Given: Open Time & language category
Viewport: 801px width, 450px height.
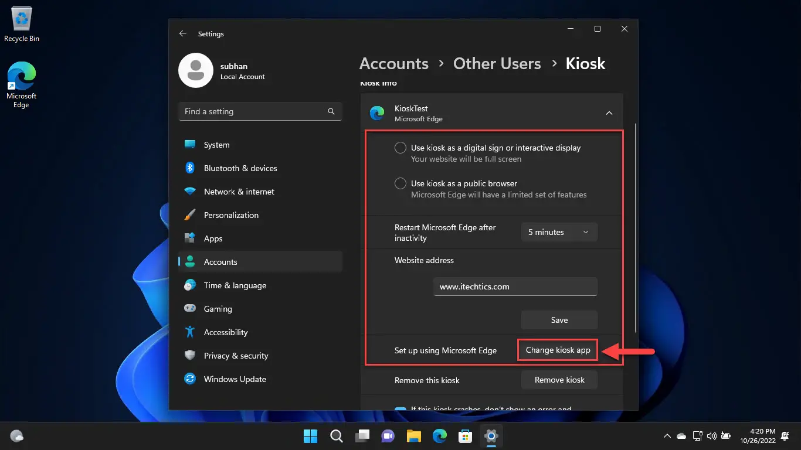Looking at the screenshot, I should point(260,285).
